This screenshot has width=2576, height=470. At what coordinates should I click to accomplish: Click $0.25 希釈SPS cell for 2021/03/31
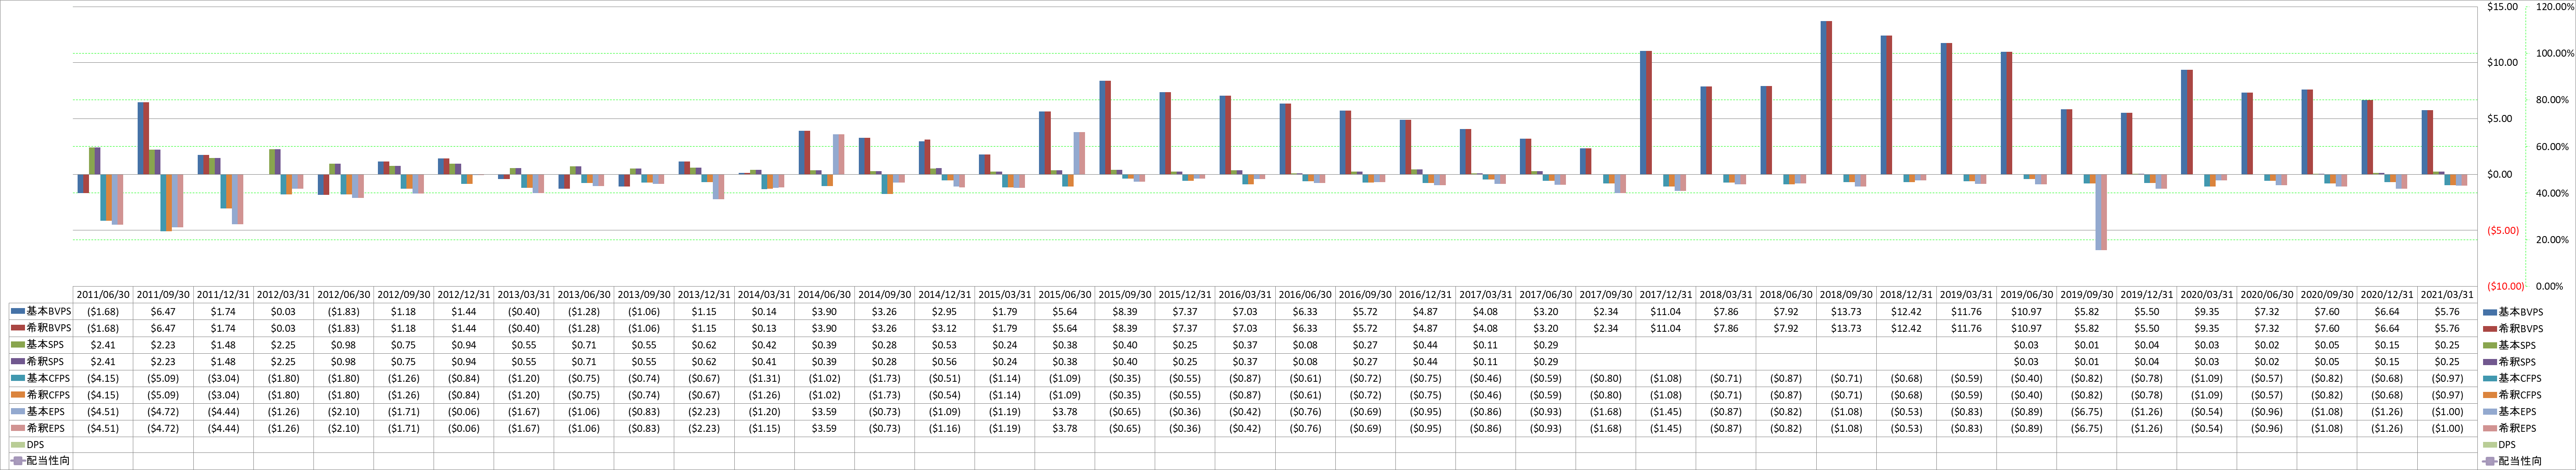point(2448,361)
